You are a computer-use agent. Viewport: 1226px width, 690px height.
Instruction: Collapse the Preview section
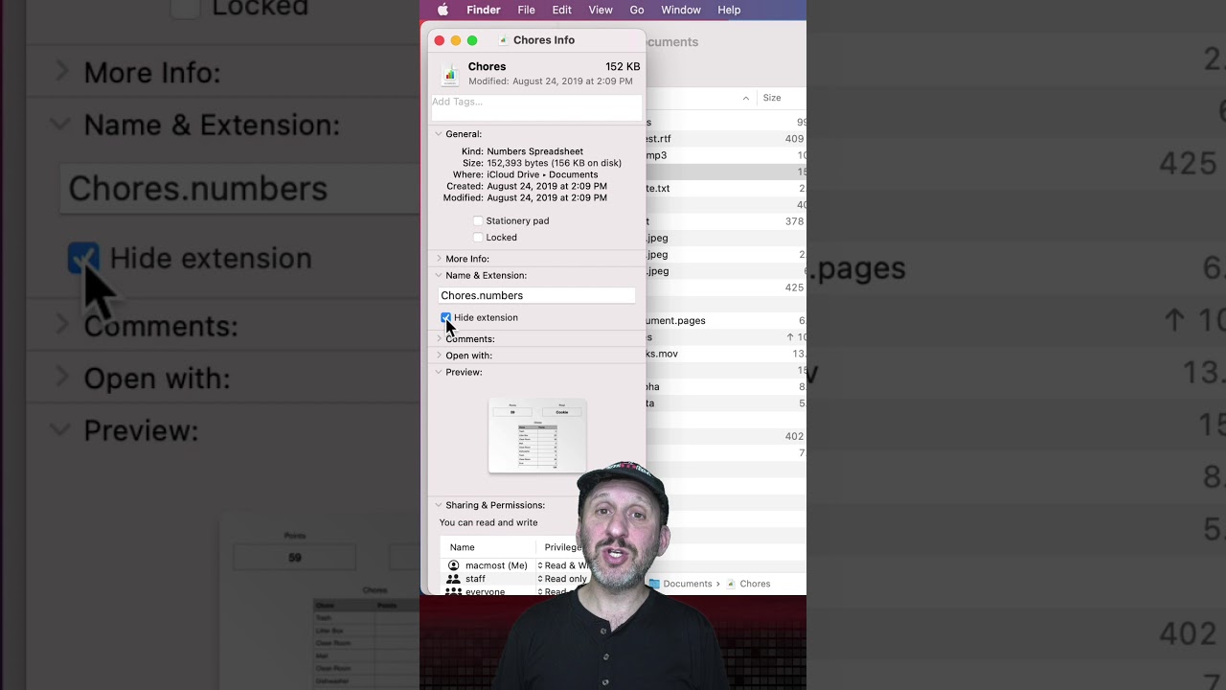point(439,372)
